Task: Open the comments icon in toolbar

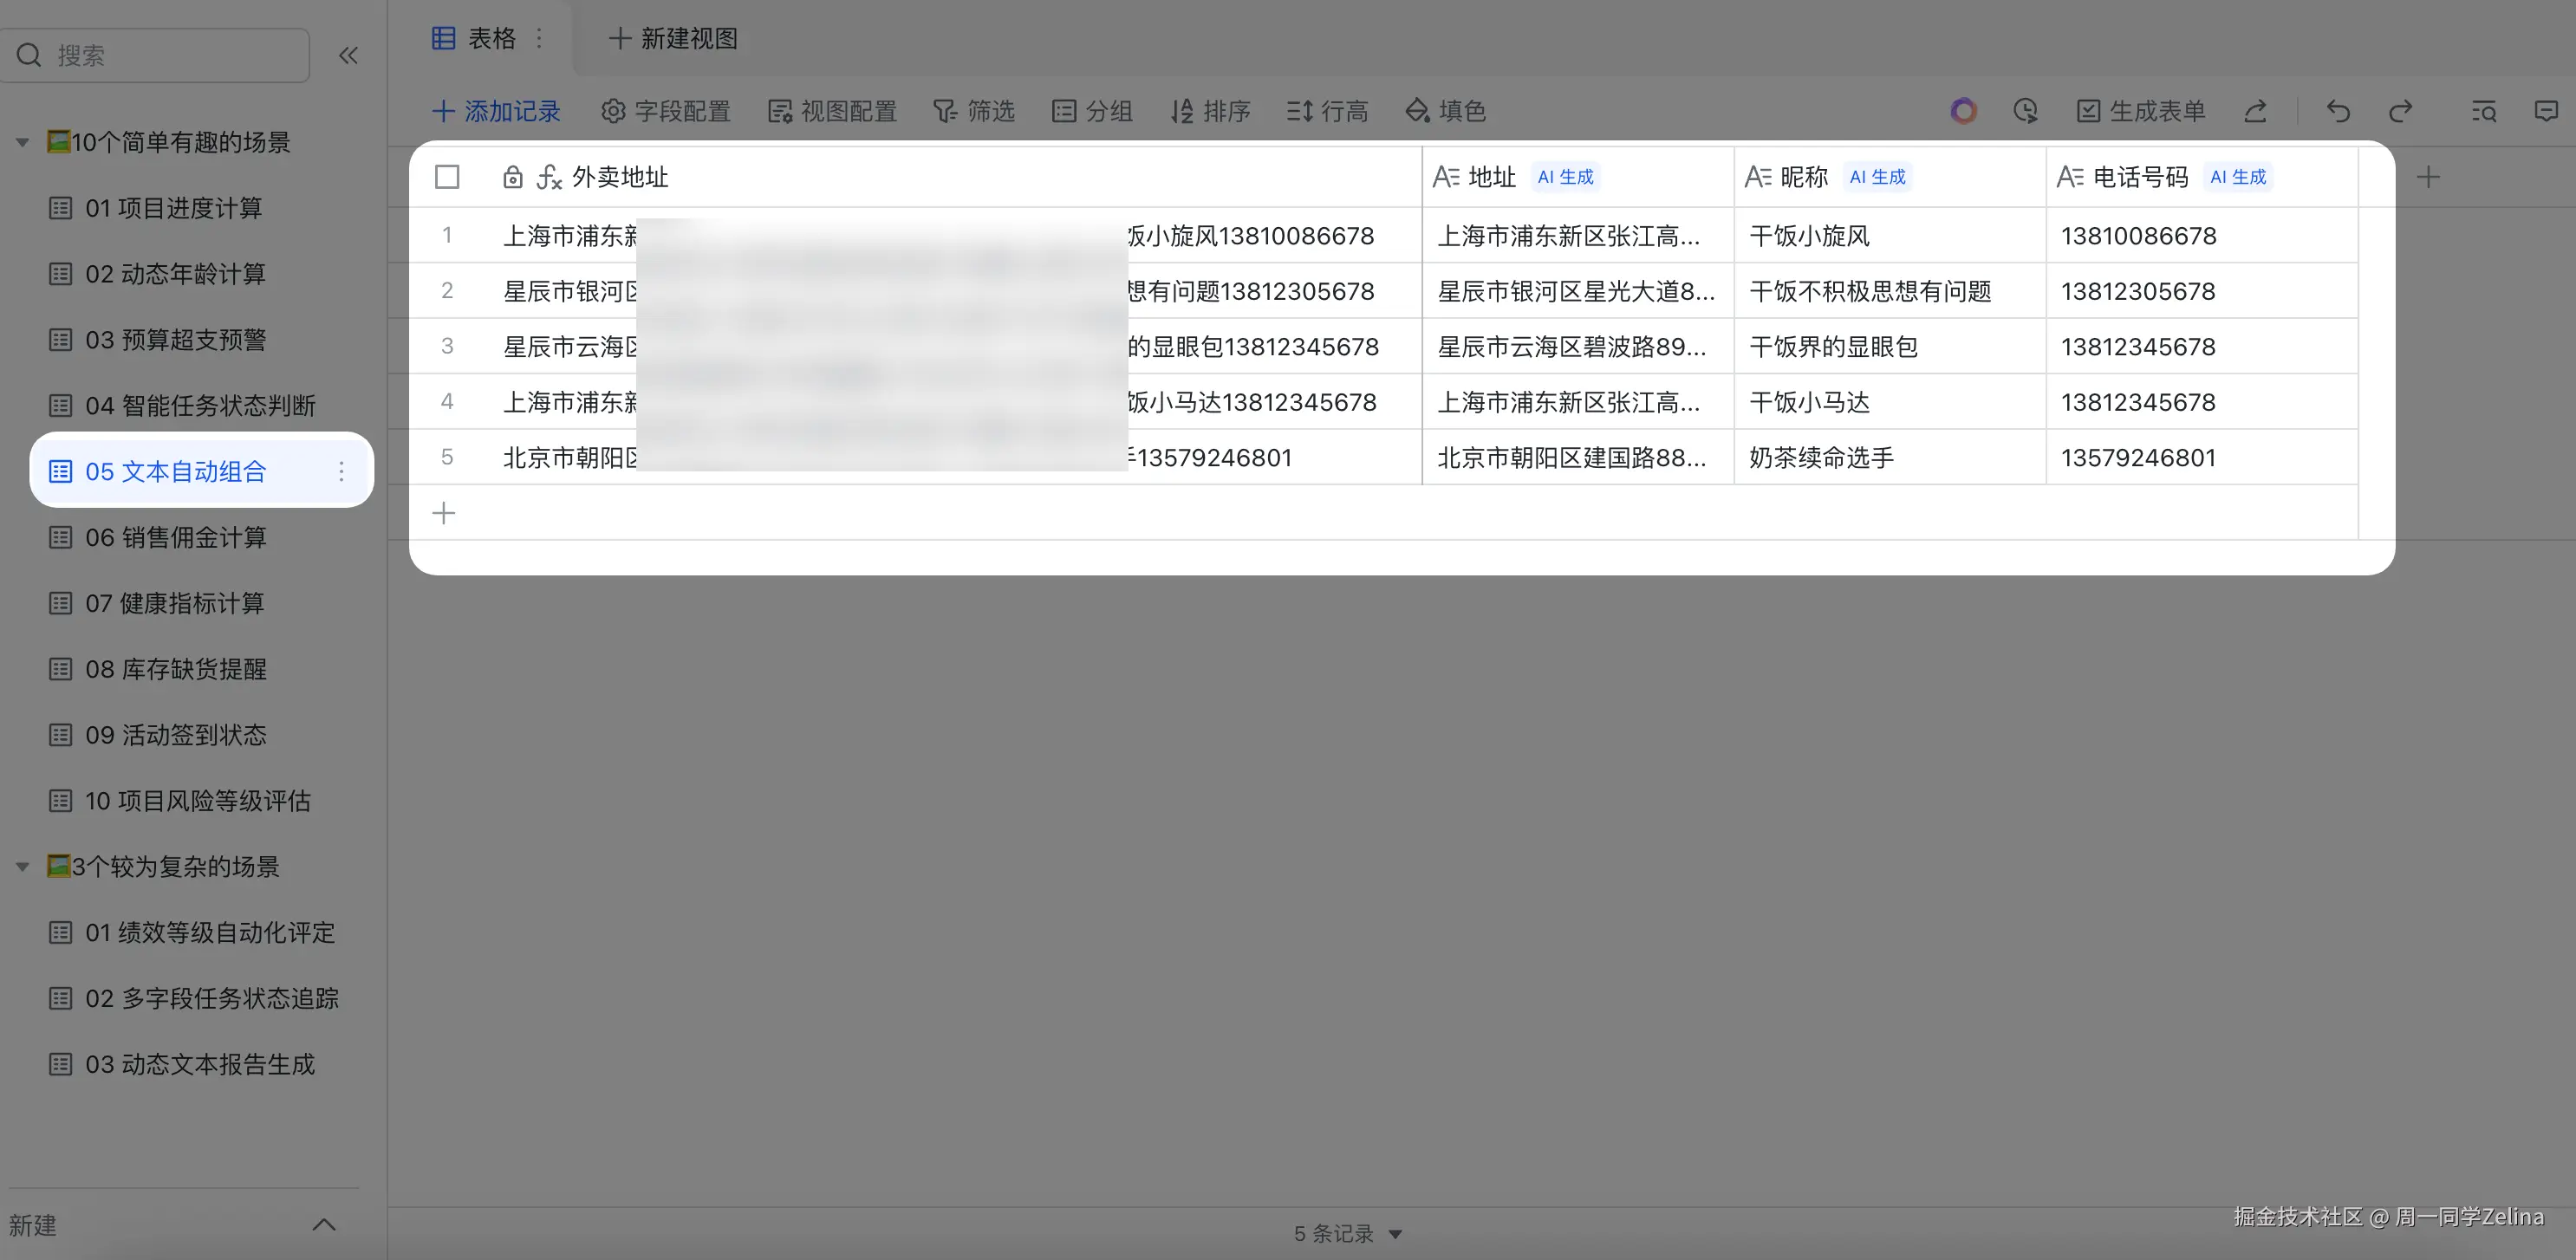Action: 2546,111
